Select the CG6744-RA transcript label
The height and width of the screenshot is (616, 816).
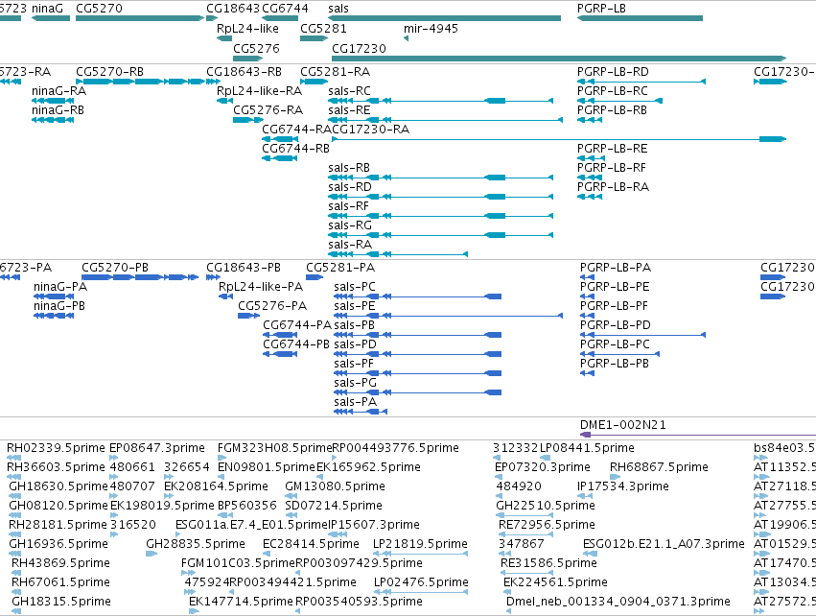click(296, 130)
